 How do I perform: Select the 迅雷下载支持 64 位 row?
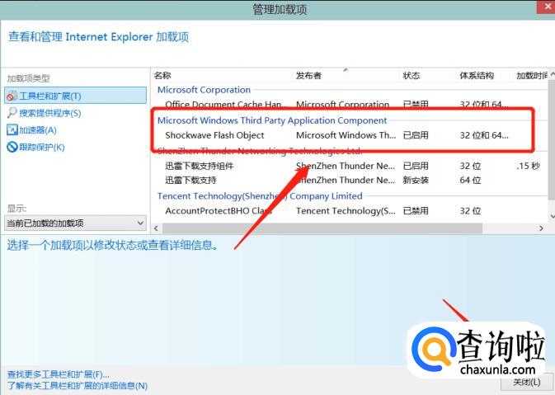click(349, 180)
